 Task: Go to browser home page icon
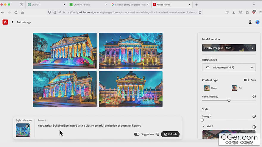[x=22, y=12]
